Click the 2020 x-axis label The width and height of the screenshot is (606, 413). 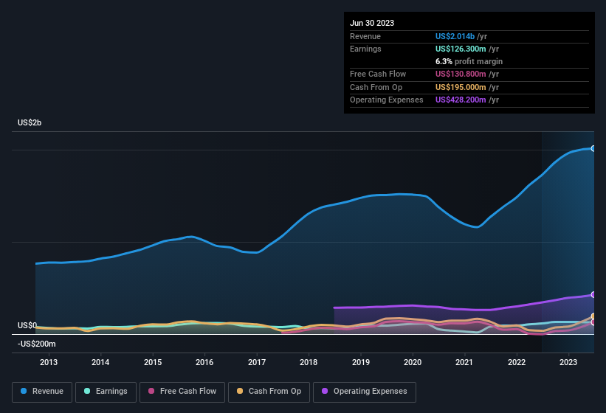[x=413, y=362]
